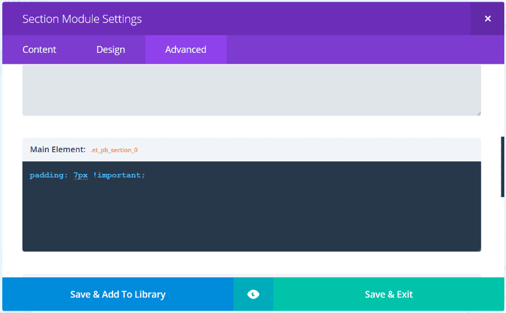The width and height of the screenshot is (506, 313).
Task: Click the eye preview icon
Action: [254, 294]
